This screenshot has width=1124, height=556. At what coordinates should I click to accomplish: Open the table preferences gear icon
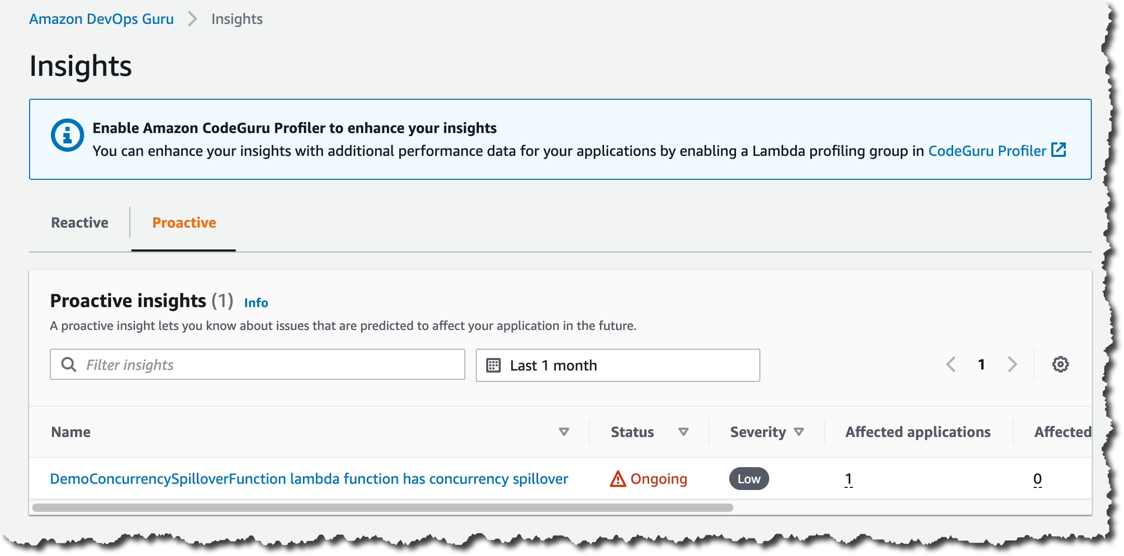[1060, 364]
